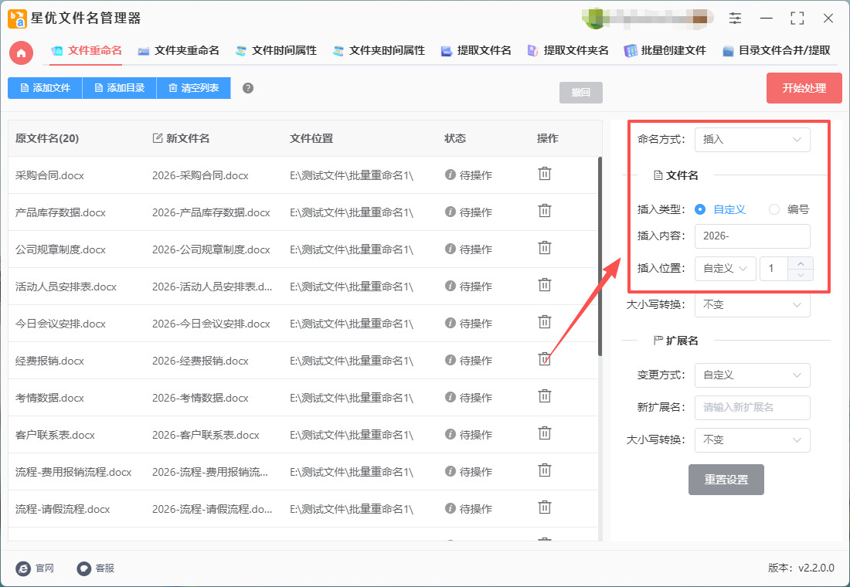850x587 pixels.
Task: Delete the 客户联系表.docx row via trash icon
Action: 544,433
